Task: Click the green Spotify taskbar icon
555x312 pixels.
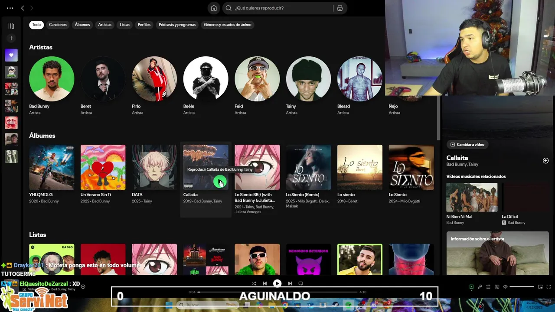Action: point(348,305)
